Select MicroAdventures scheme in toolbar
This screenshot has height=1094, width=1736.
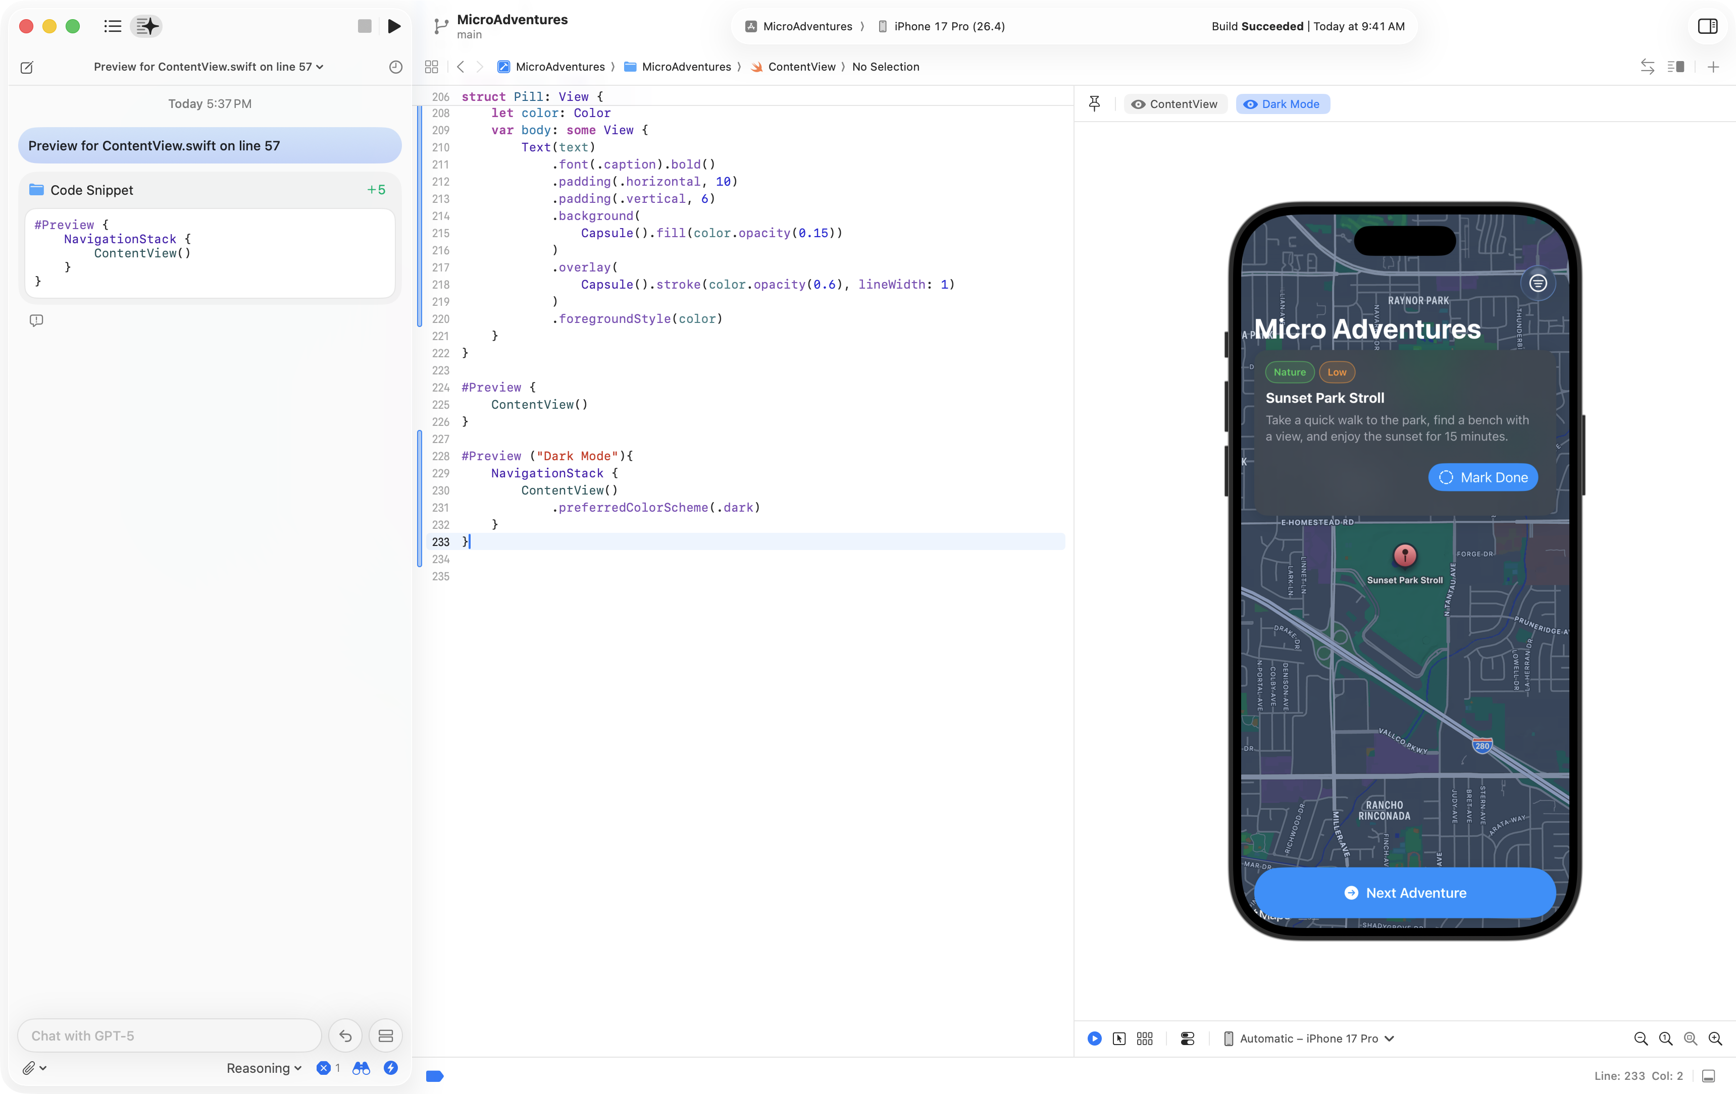click(799, 27)
